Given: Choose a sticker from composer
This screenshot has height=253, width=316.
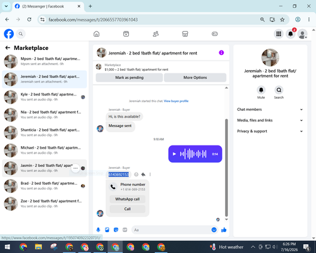Looking at the screenshot, I should coord(116,230).
